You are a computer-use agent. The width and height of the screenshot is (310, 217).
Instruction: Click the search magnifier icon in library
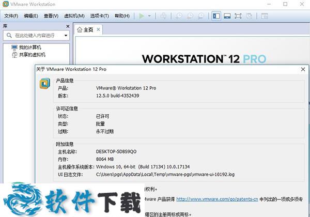click(9, 36)
